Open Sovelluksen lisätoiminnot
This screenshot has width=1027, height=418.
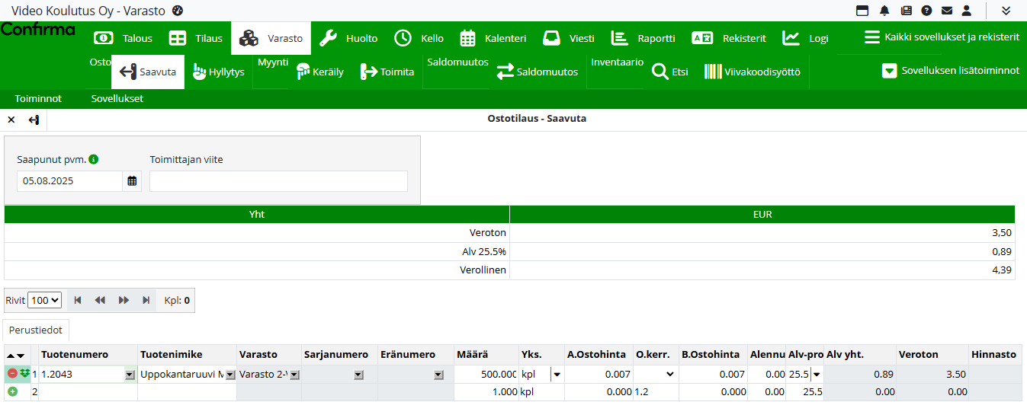point(950,71)
